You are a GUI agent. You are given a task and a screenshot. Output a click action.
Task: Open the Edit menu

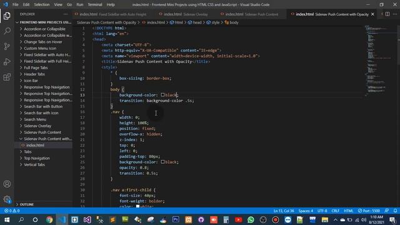tap(26, 4)
